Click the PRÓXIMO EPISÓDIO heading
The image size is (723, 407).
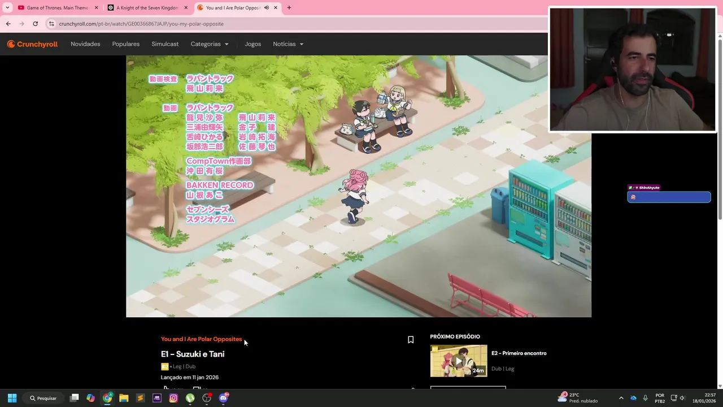click(x=455, y=336)
